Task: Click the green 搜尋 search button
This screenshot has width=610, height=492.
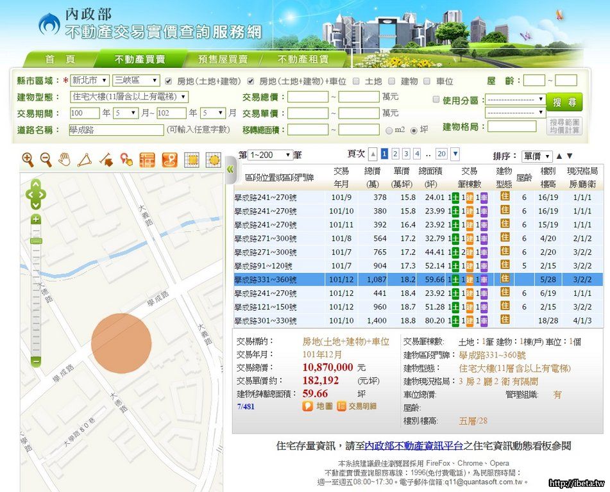Action: click(x=565, y=102)
